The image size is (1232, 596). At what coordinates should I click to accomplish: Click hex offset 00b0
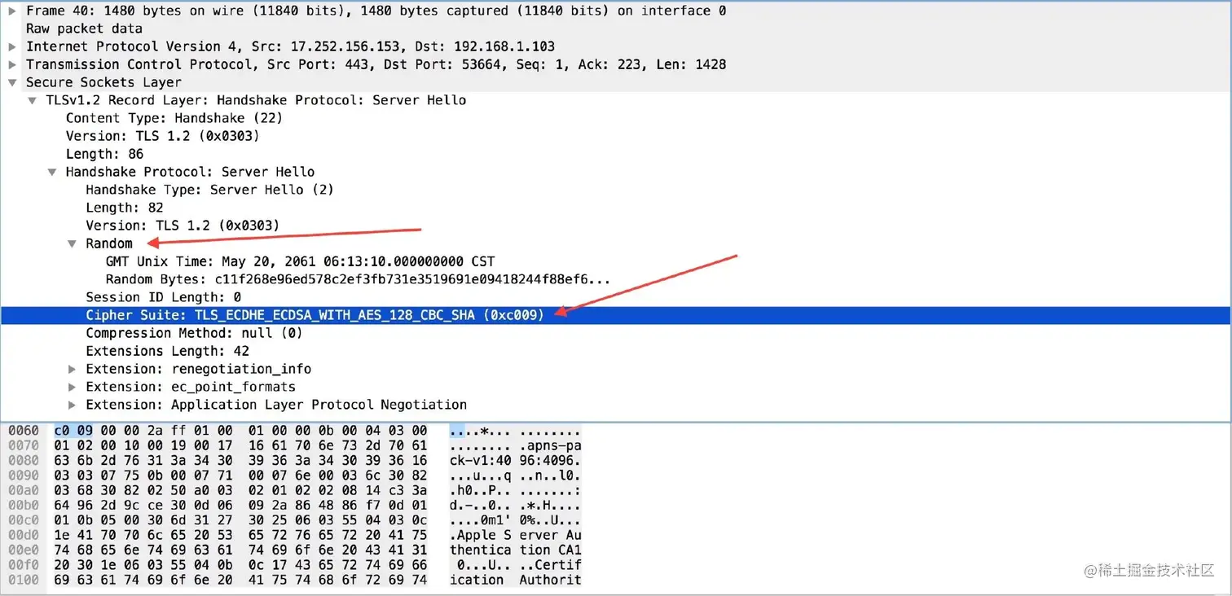click(x=24, y=505)
